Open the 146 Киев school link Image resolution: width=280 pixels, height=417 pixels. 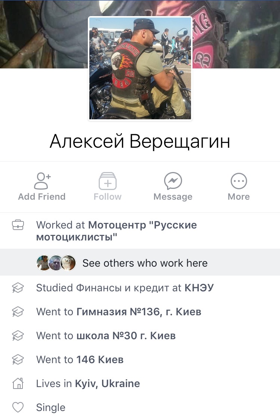coord(100,359)
